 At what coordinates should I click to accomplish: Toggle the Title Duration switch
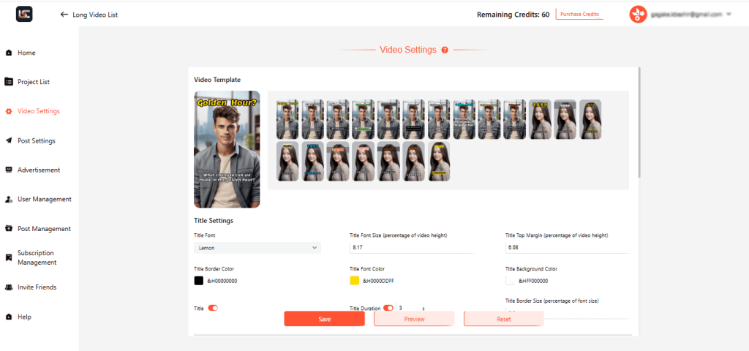pos(388,308)
